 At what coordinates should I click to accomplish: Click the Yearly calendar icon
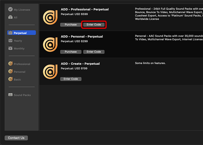click(x=10, y=41)
